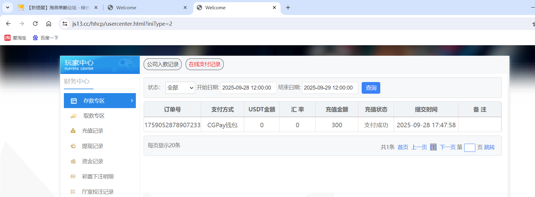Click the 订单号 column header
Image resolution: width=535 pixels, height=197 pixels.
pyautogui.click(x=172, y=110)
